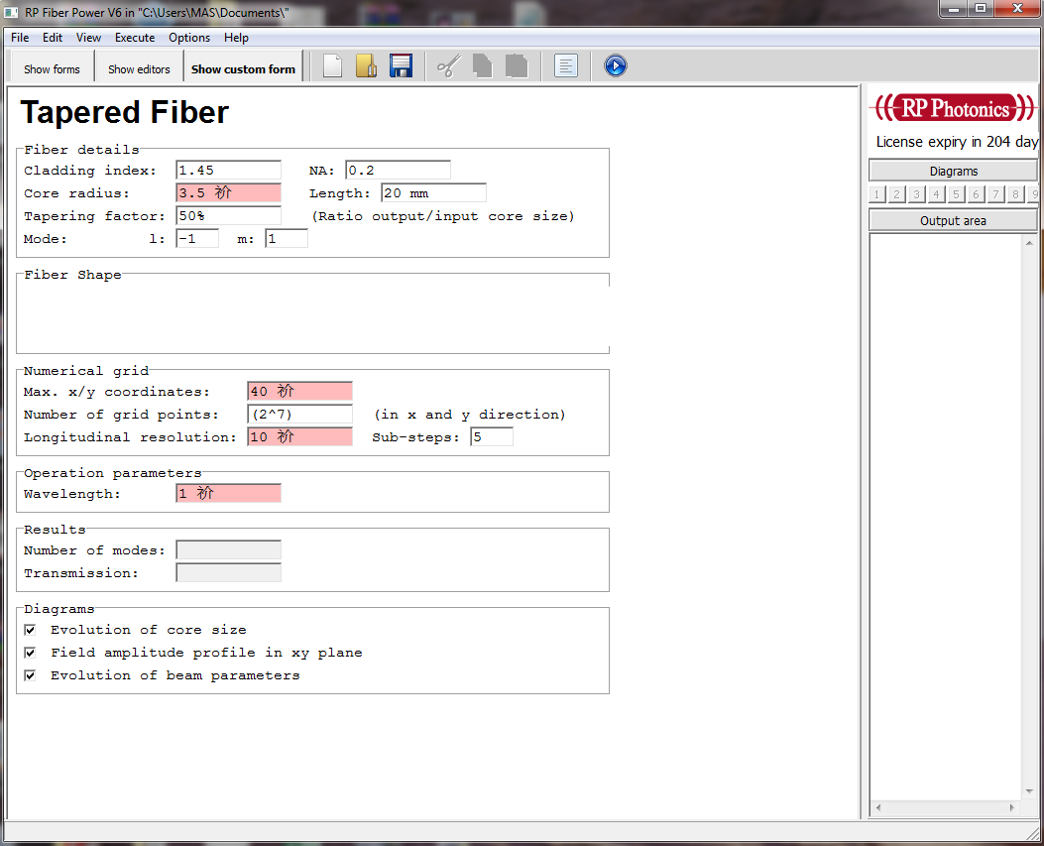
Task: Click Output area scroll left arrow
Action: (x=878, y=807)
